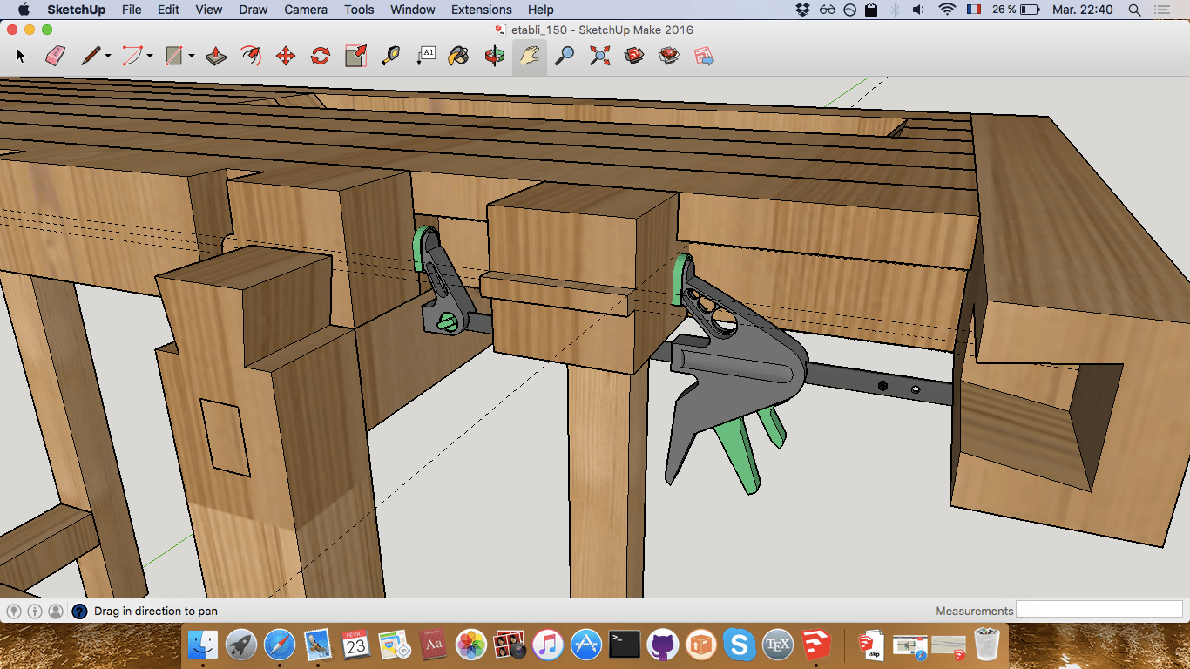Image resolution: width=1190 pixels, height=669 pixels.
Task: Click the Zoom Extents tool
Action: coord(599,57)
